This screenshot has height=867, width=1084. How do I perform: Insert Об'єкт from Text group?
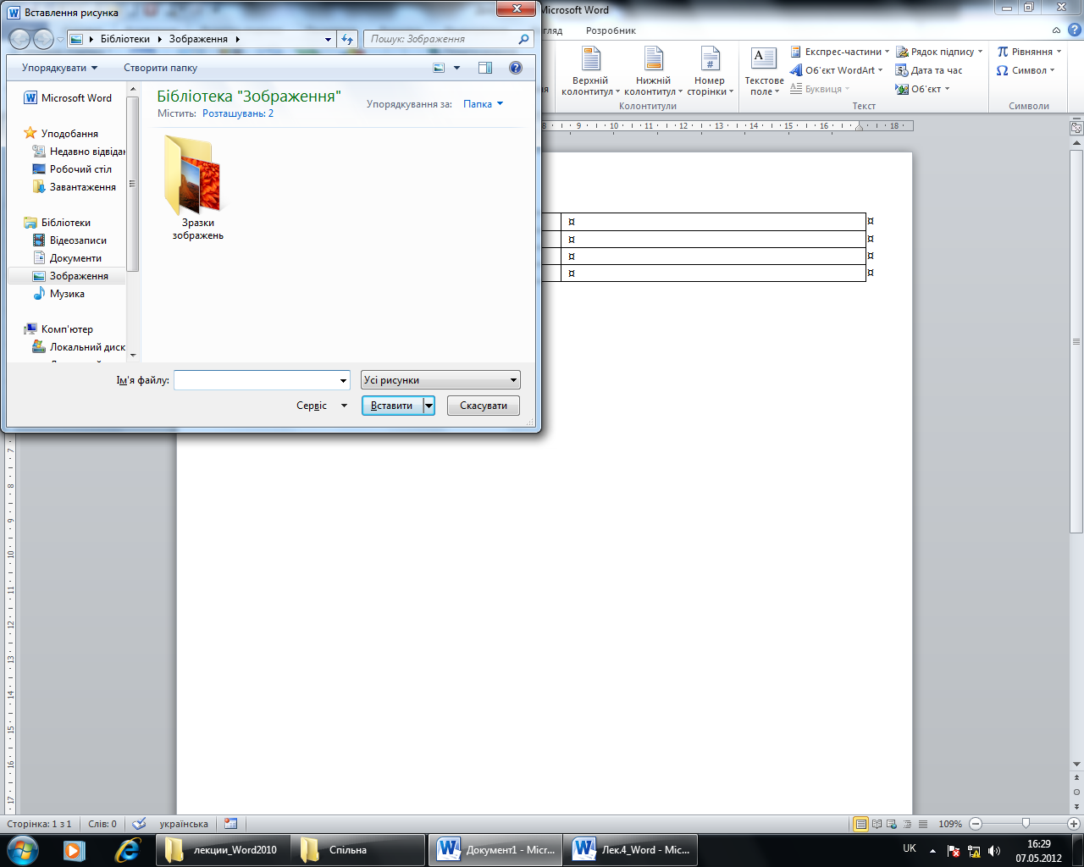click(x=923, y=89)
